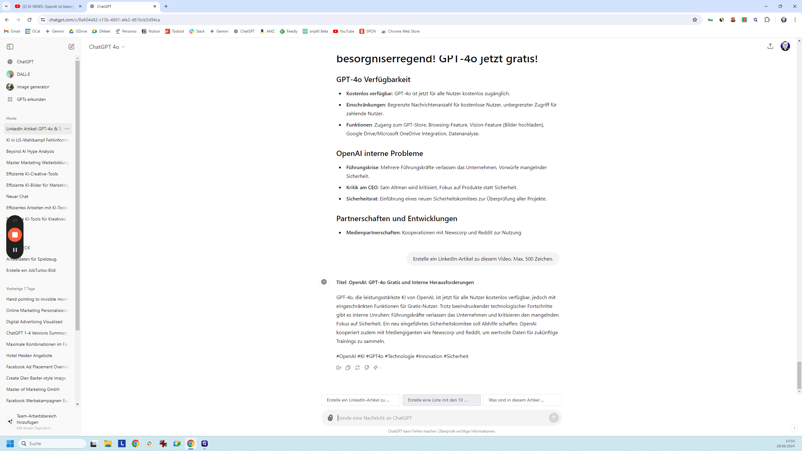The width and height of the screenshot is (802, 451).
Task: Start a new chat with pencil icon
Action: point(71,47)
